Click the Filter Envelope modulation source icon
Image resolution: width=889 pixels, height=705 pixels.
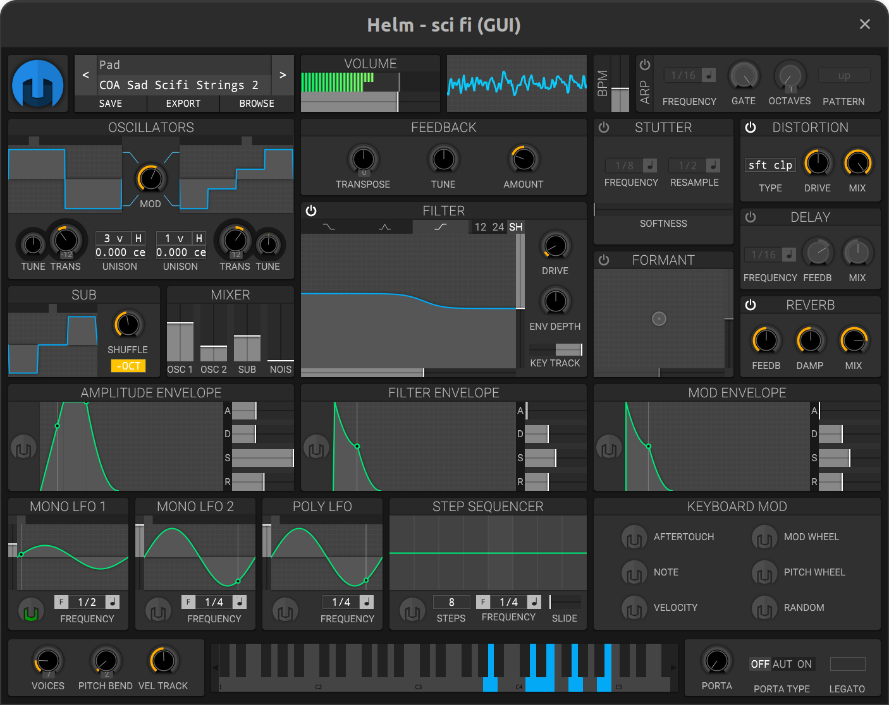316,448
